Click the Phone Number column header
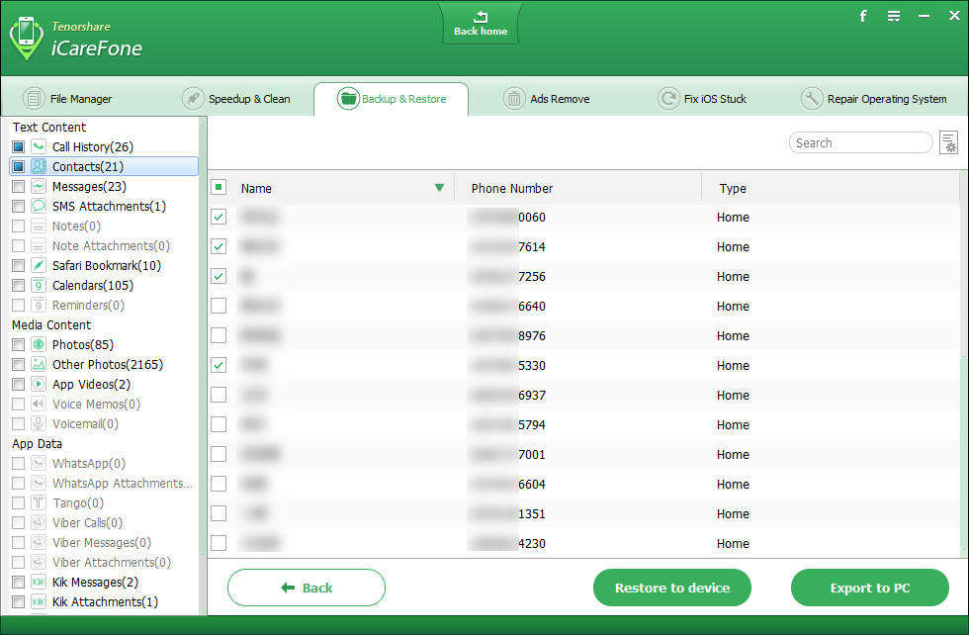The width and height of the screenshot is (969, 635). pyautogui.click(x=577, y=188)
